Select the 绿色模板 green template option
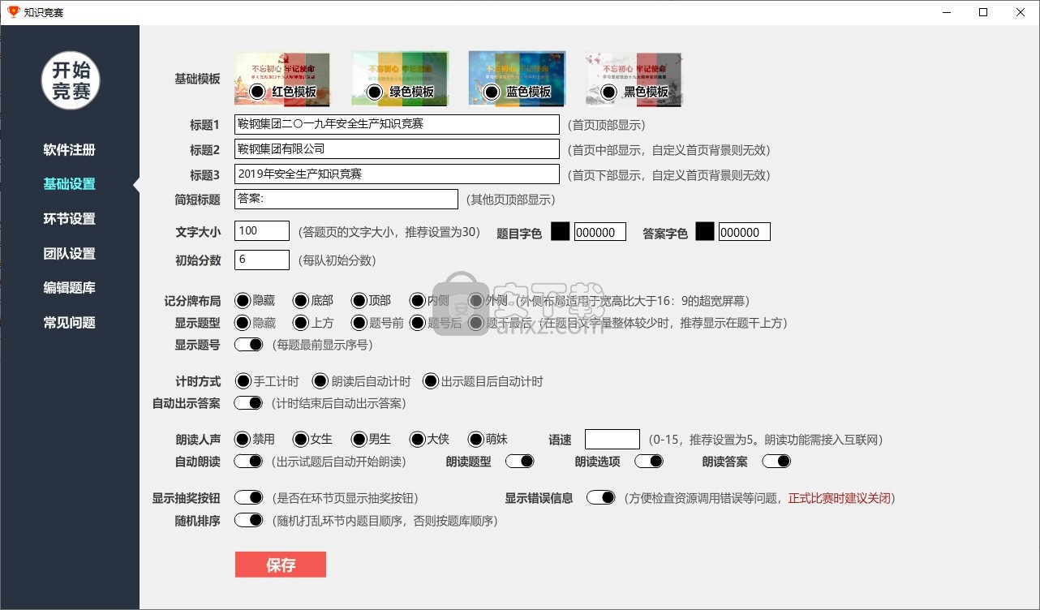Viewport: 1040px width, 610px height. click(x=375, y=92)
